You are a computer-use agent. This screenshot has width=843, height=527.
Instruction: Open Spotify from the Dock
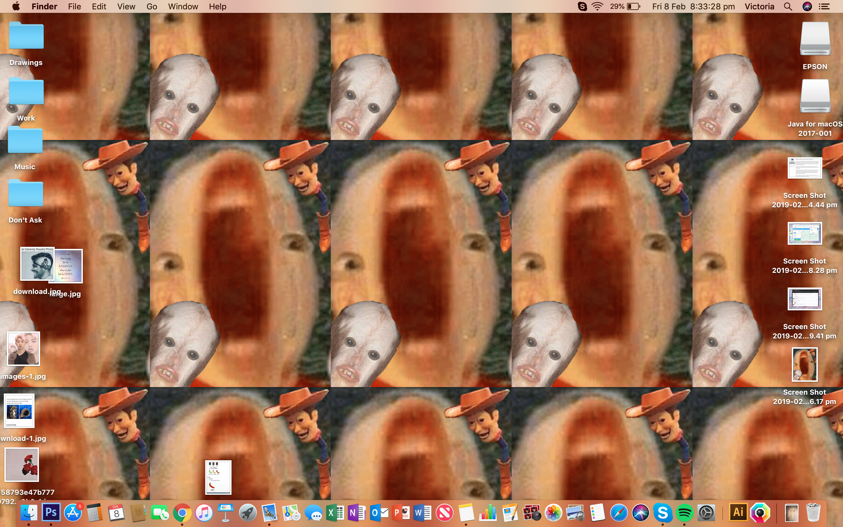685,512
